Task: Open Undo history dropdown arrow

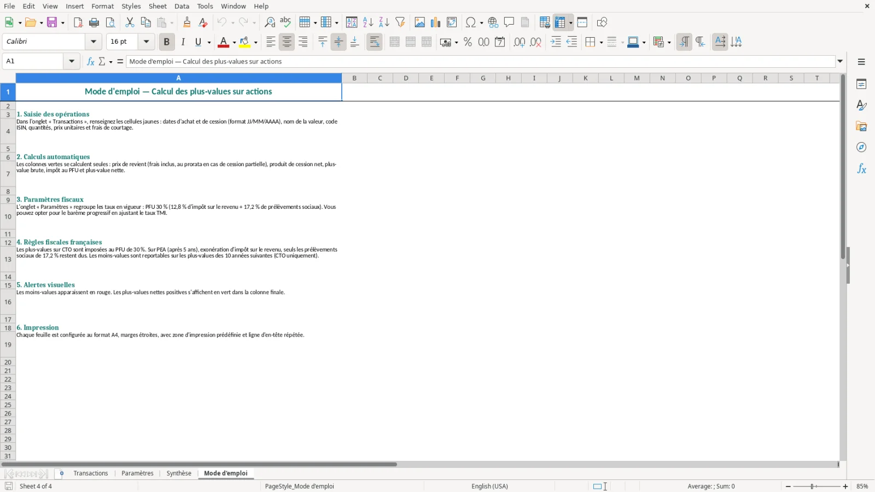Action: click(232, 23)
